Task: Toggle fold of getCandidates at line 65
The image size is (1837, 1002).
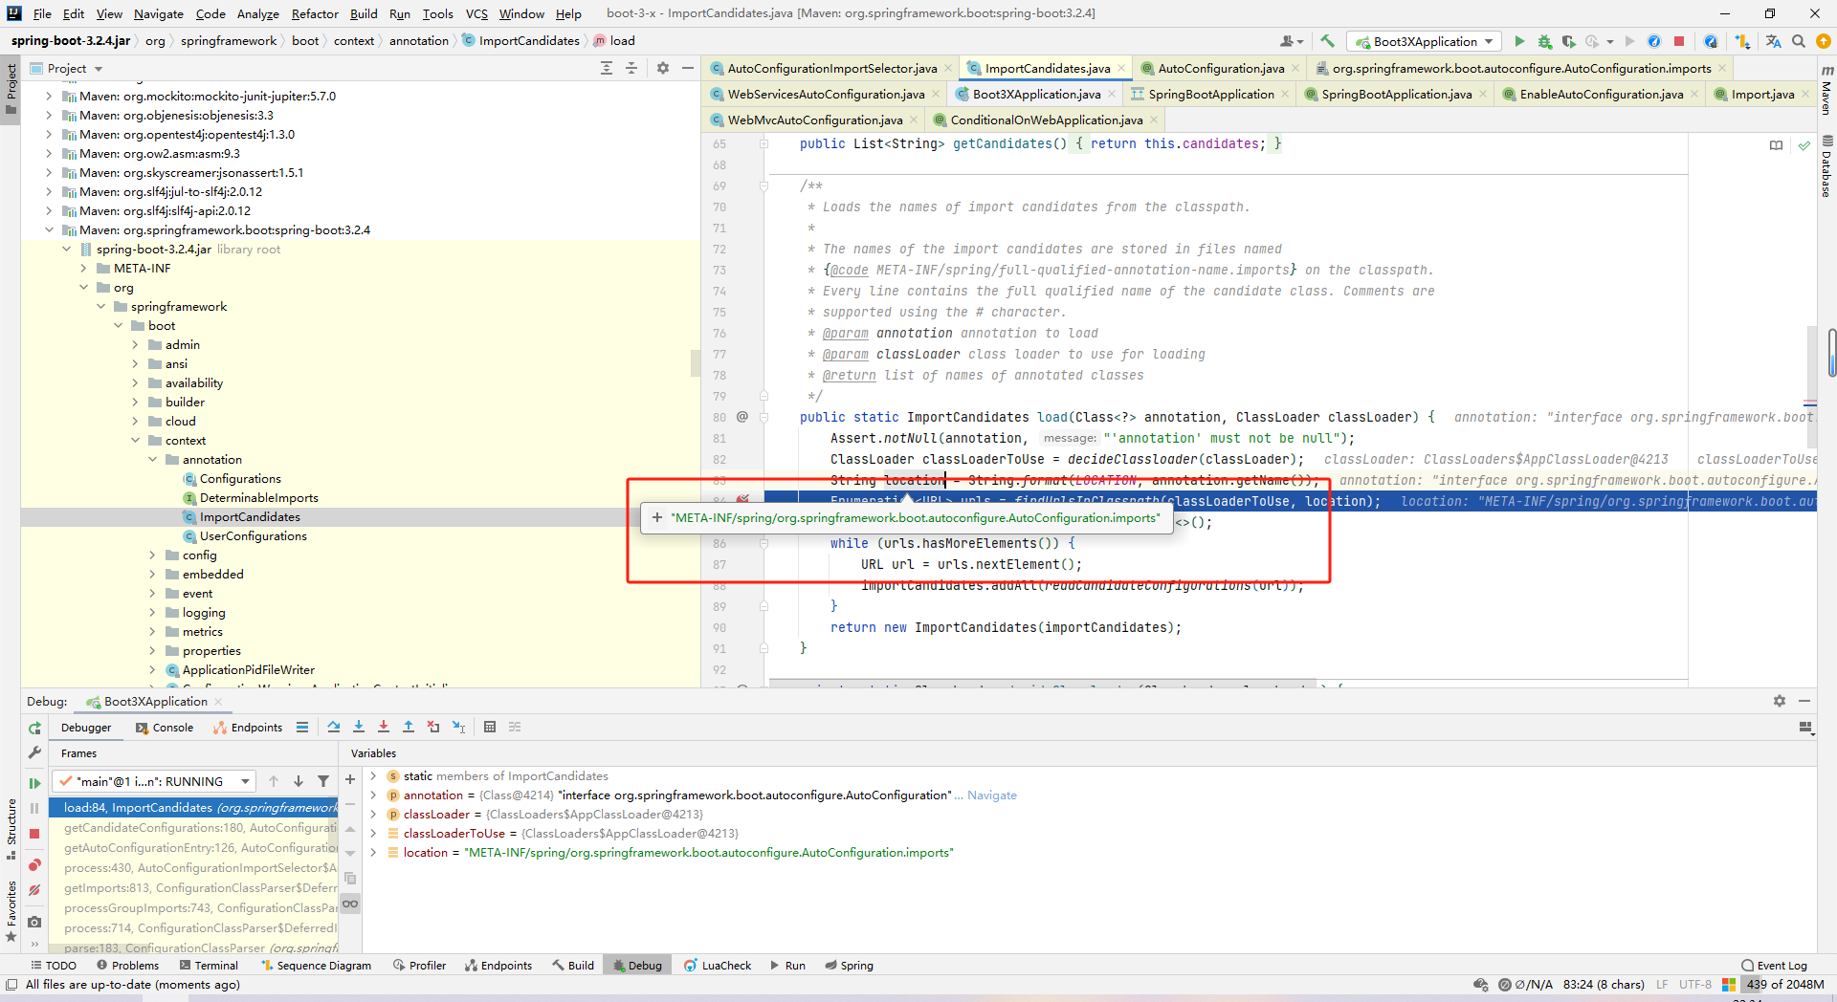Action: (764, 143)
